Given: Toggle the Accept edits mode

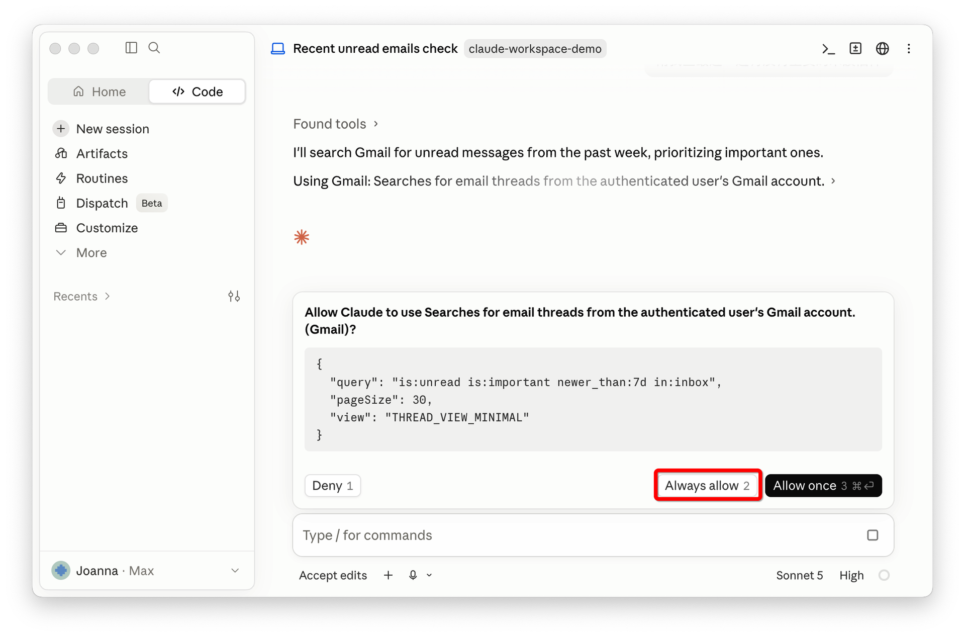Looking at the screenshot, I should tap(333, 575).
